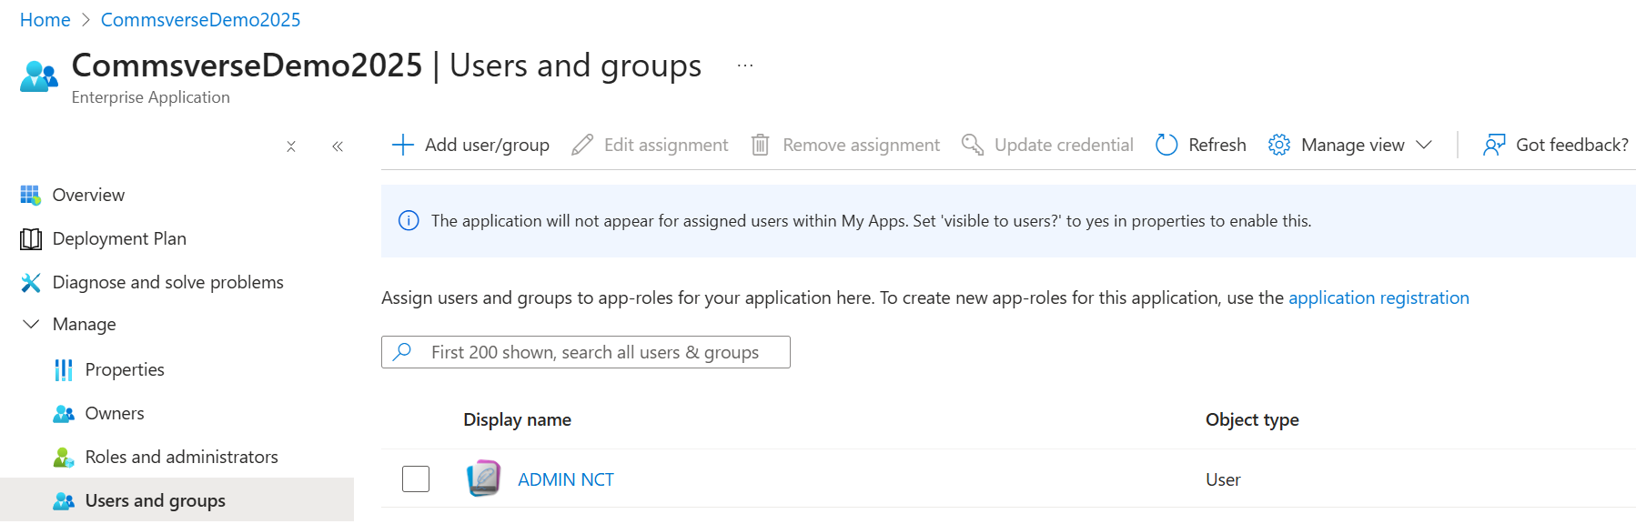
Task: Select the Remove assignment label
Action: point(861,145)
